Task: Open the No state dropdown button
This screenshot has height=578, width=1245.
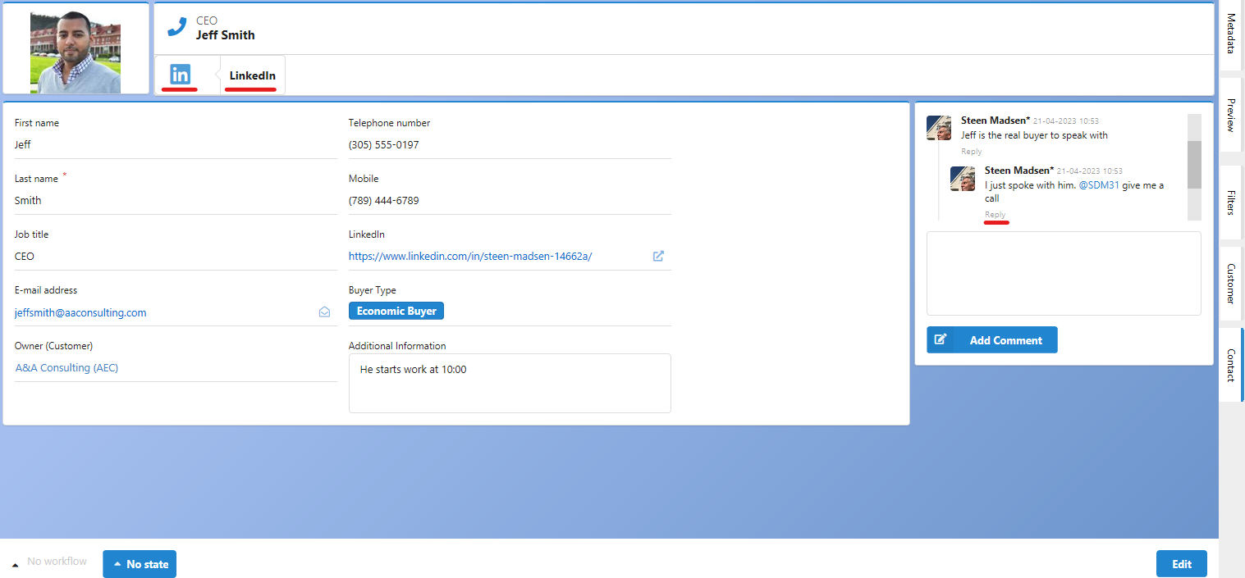Action: pos(140,564)
